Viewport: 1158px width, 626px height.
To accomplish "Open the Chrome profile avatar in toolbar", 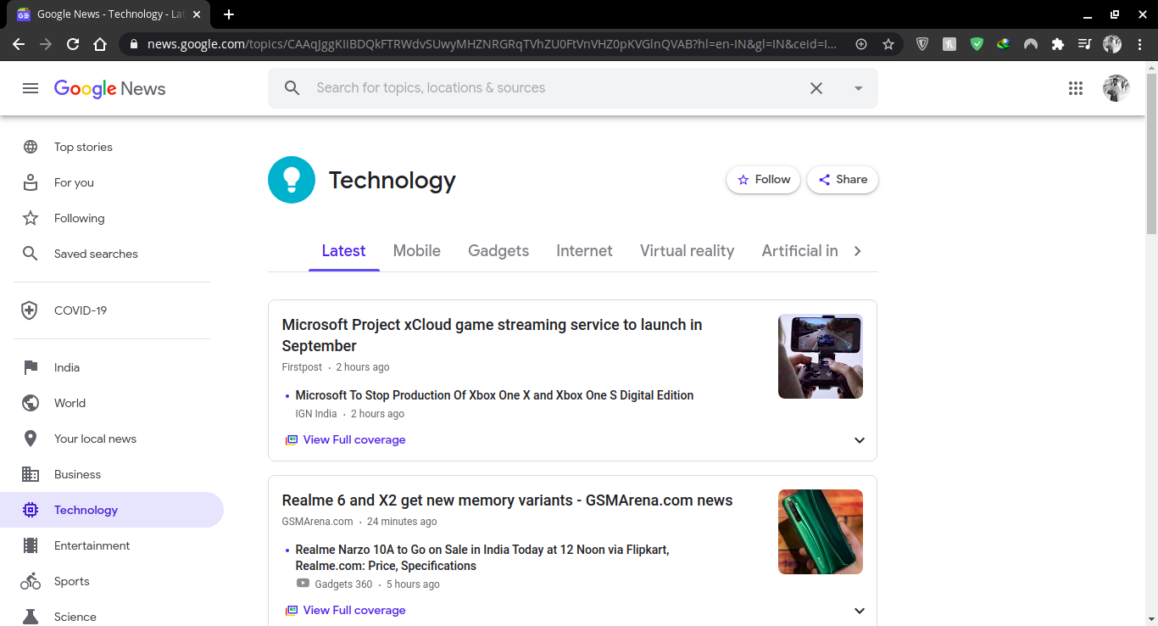I will [1112, 44].
